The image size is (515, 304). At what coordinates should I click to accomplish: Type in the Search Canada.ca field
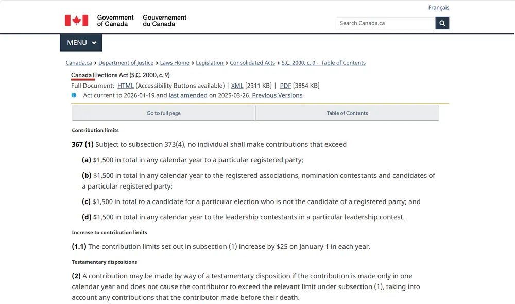click(385, 23)
